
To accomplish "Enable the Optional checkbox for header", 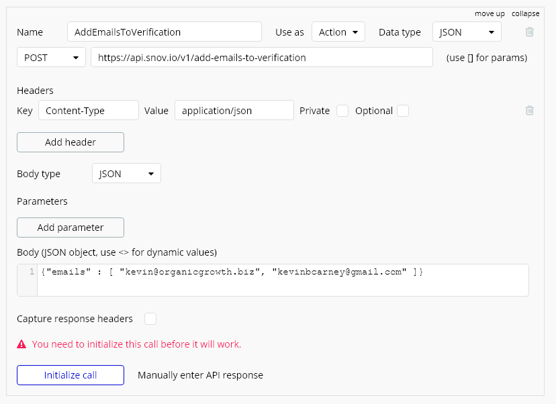I will pos(403,111).
